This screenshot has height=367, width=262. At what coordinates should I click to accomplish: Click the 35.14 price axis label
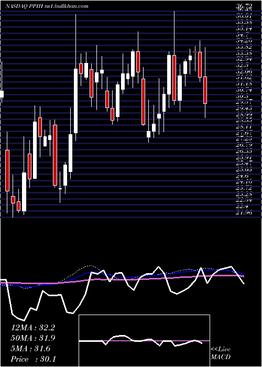(244, 29)
